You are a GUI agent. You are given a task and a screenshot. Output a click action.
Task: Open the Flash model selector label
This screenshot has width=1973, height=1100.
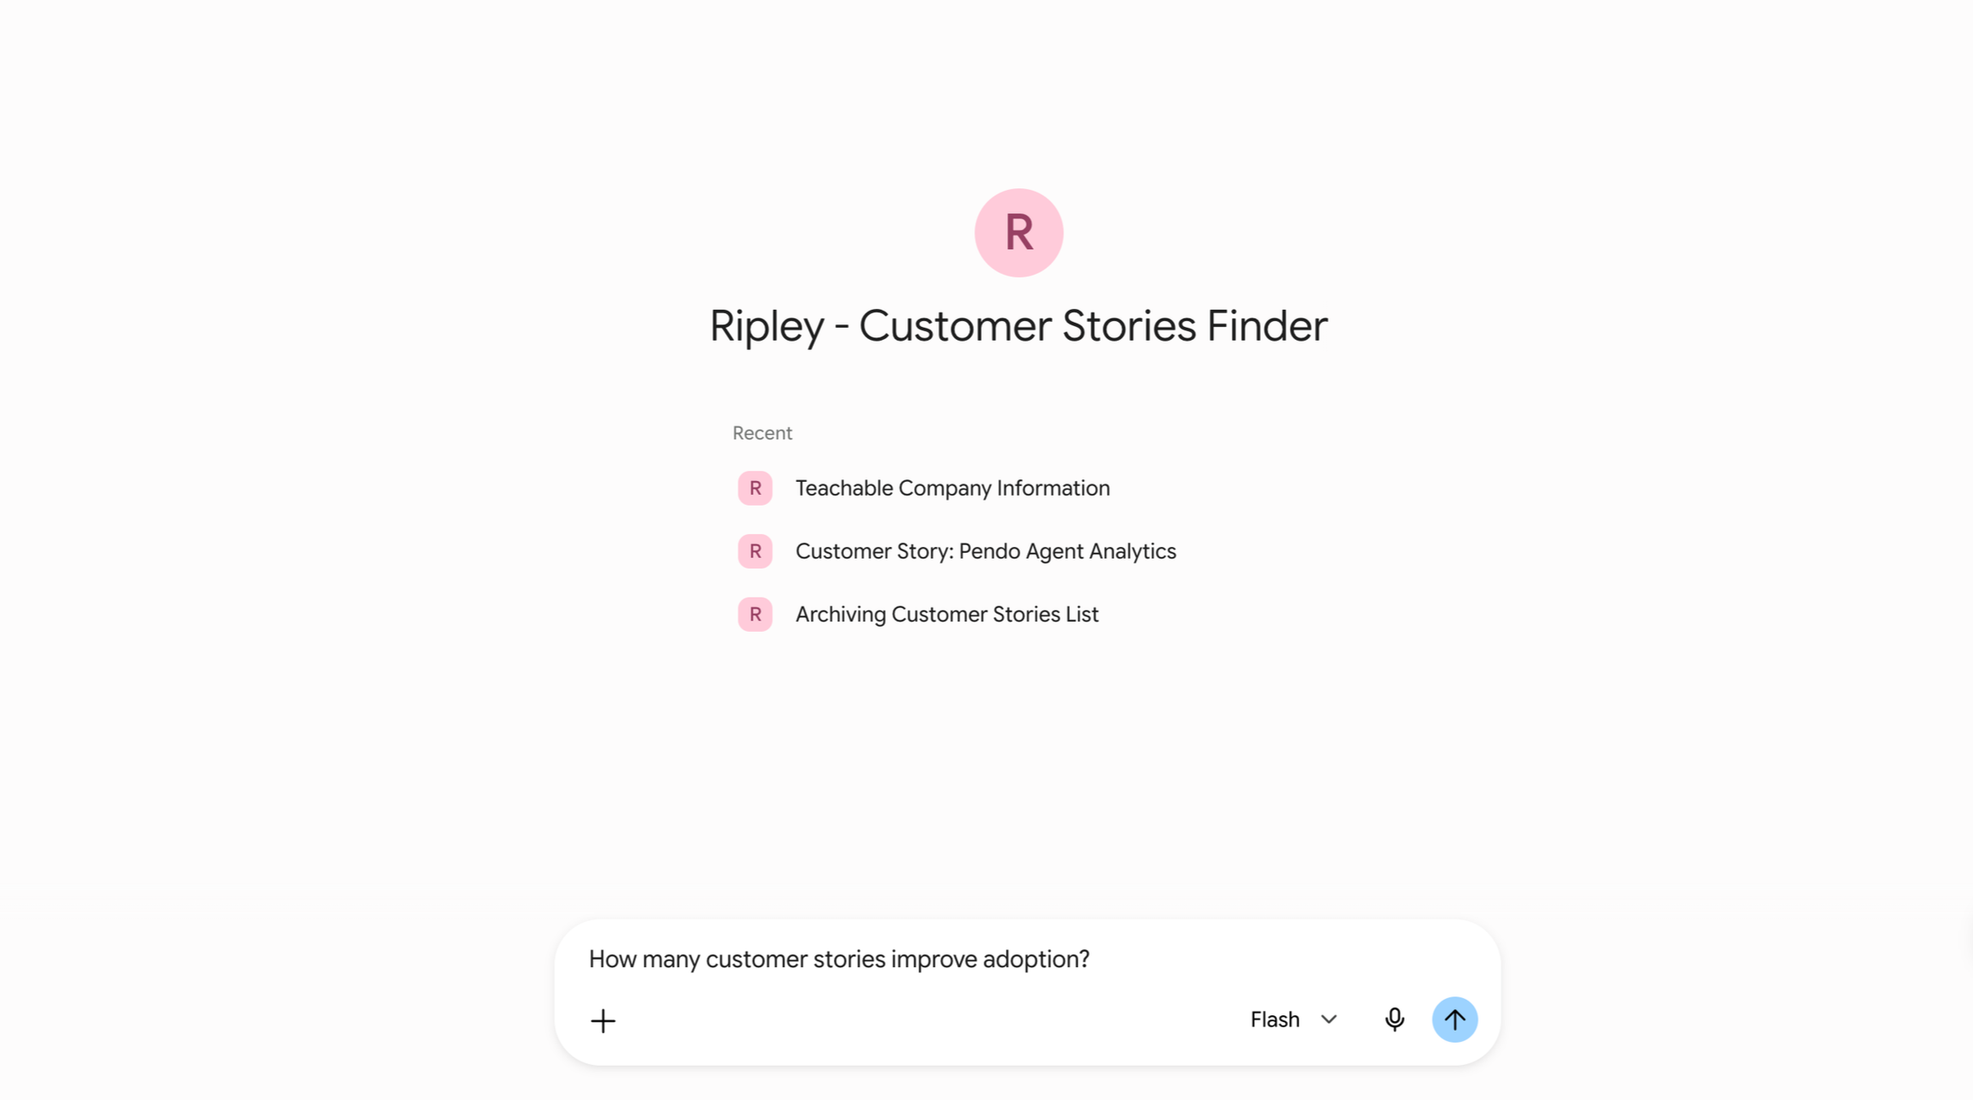point(1275,1020)
